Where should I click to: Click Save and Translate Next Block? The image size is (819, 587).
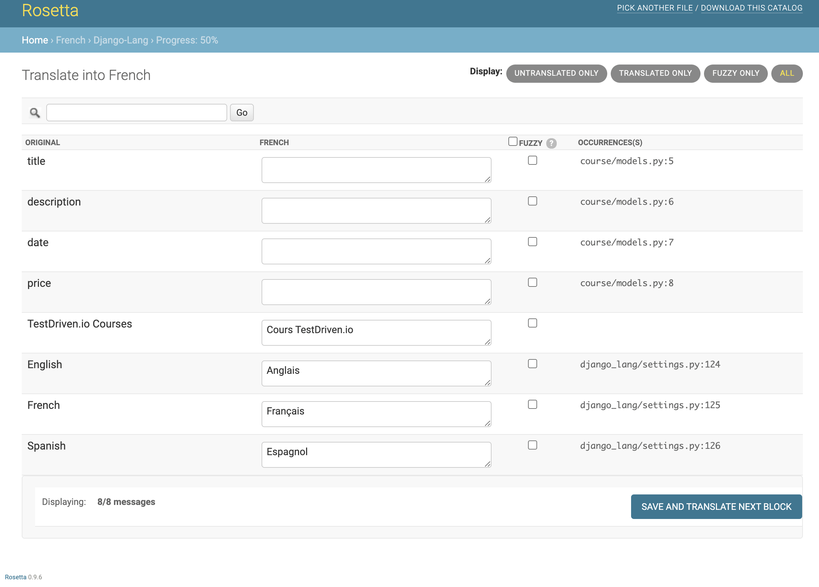point(716,506)
